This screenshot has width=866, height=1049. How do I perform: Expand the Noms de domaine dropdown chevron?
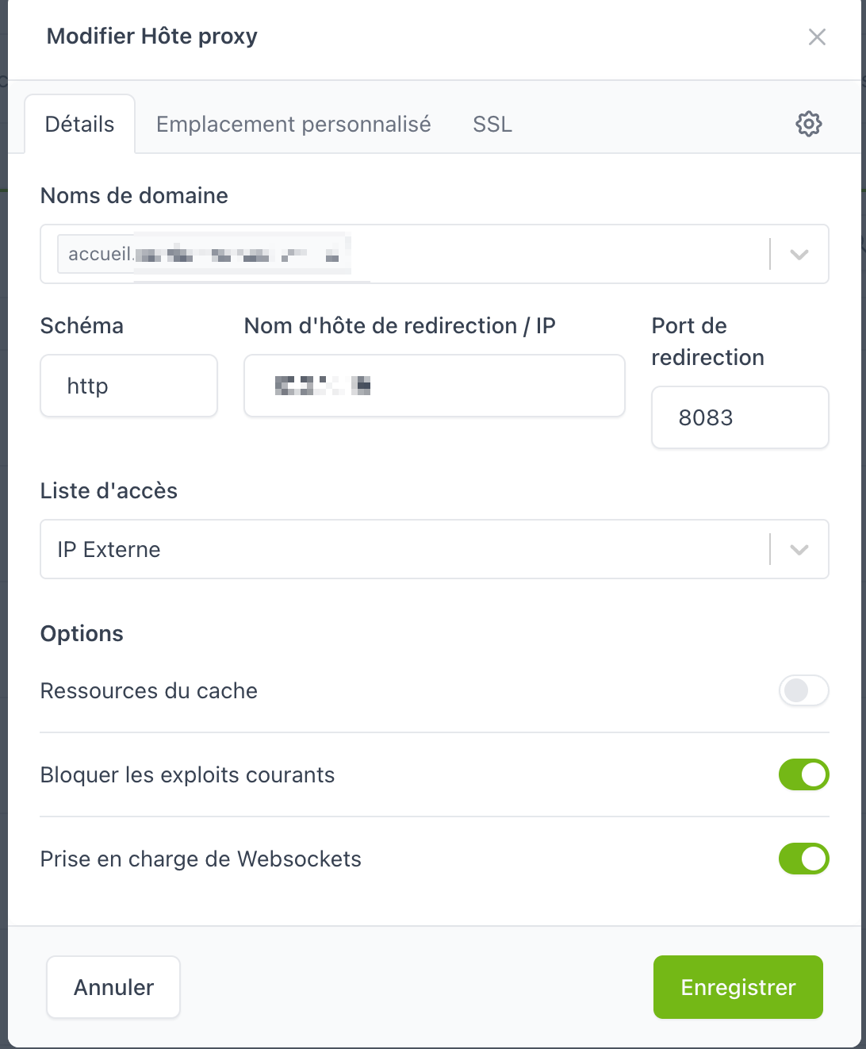click(x=798, y=254)
